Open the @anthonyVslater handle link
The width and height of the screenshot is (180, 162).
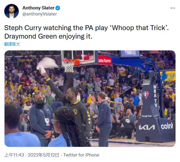(40, 14)
